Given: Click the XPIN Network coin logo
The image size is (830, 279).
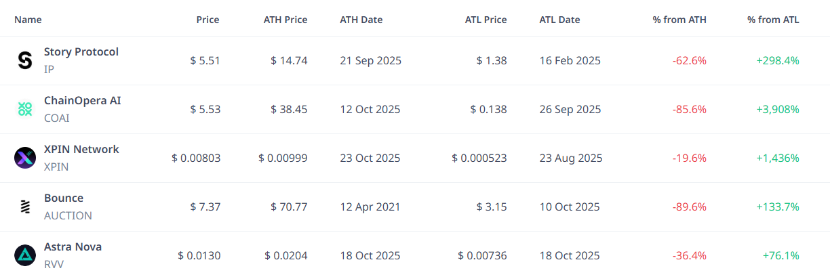Looking at the screenshot, I should [x=25, y=158].
